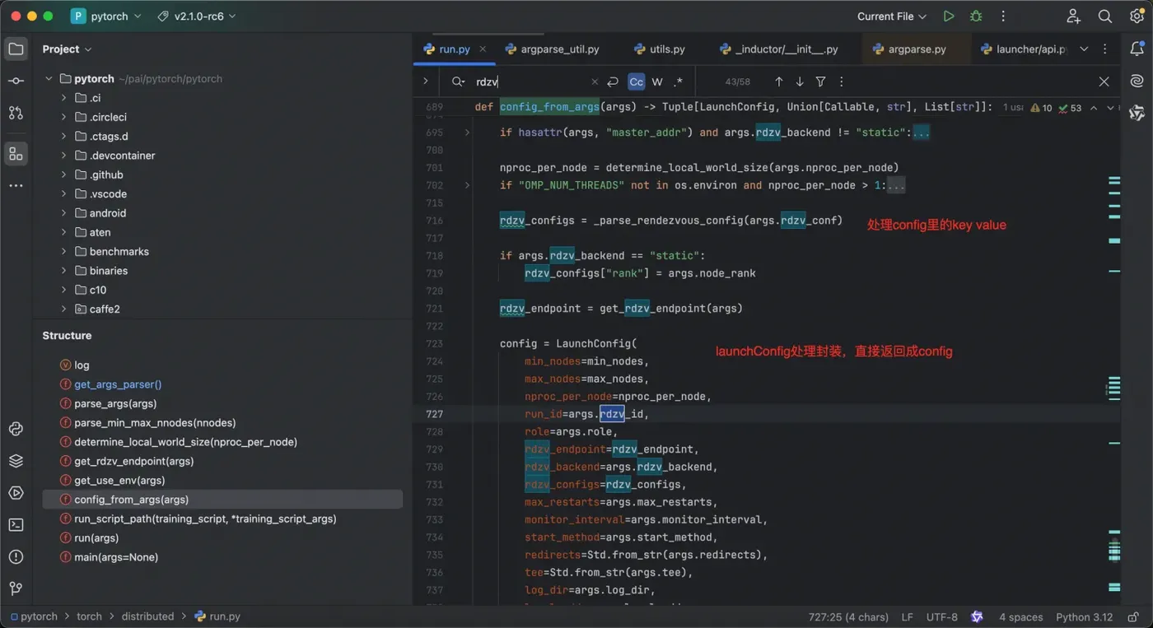
Task: Expand folded code at line 695
Action: pyautogui.click(x=467, y=133)
